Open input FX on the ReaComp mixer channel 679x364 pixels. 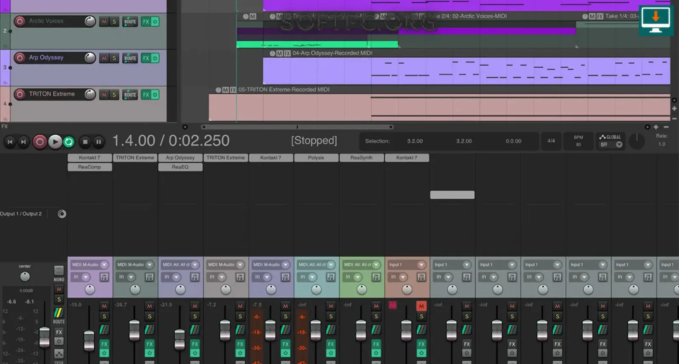[104, 277]
